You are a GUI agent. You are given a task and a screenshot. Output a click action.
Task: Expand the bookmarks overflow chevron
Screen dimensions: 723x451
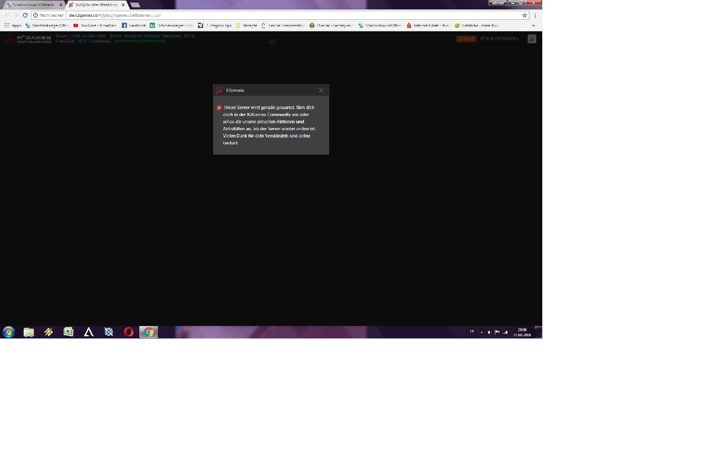coord(533,25)
